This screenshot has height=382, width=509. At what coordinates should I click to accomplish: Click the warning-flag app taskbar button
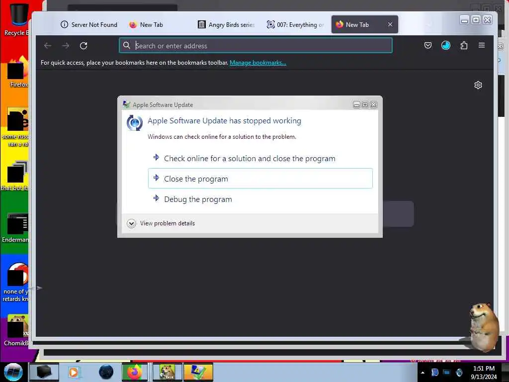click(198, 372)
